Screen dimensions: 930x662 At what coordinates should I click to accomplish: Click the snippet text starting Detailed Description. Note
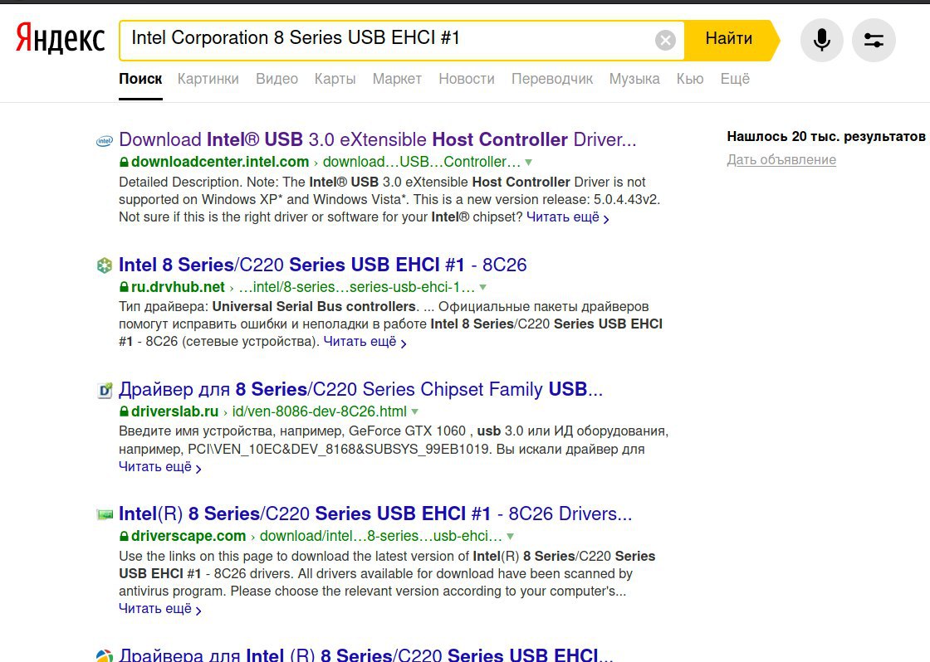tap(389, 200)
